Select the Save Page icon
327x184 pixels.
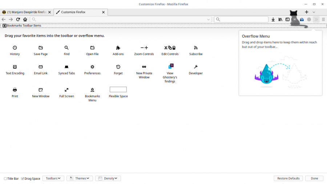tap(41, 48)
